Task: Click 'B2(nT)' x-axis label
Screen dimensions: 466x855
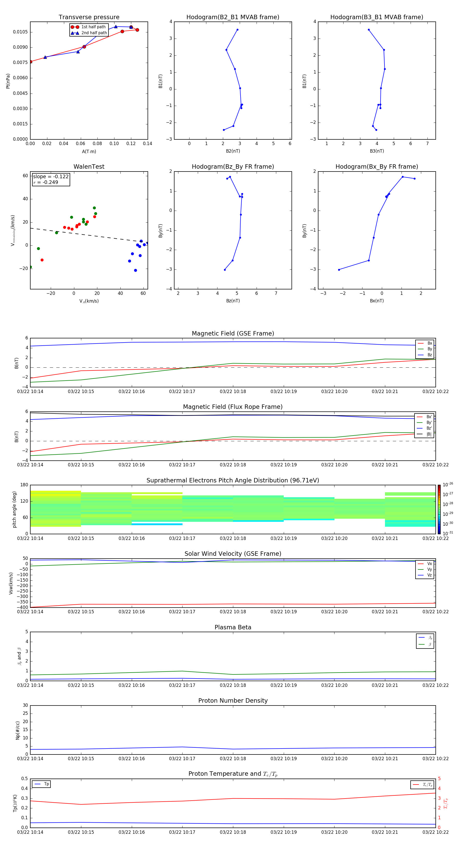Action: click(x=233, y=151)
